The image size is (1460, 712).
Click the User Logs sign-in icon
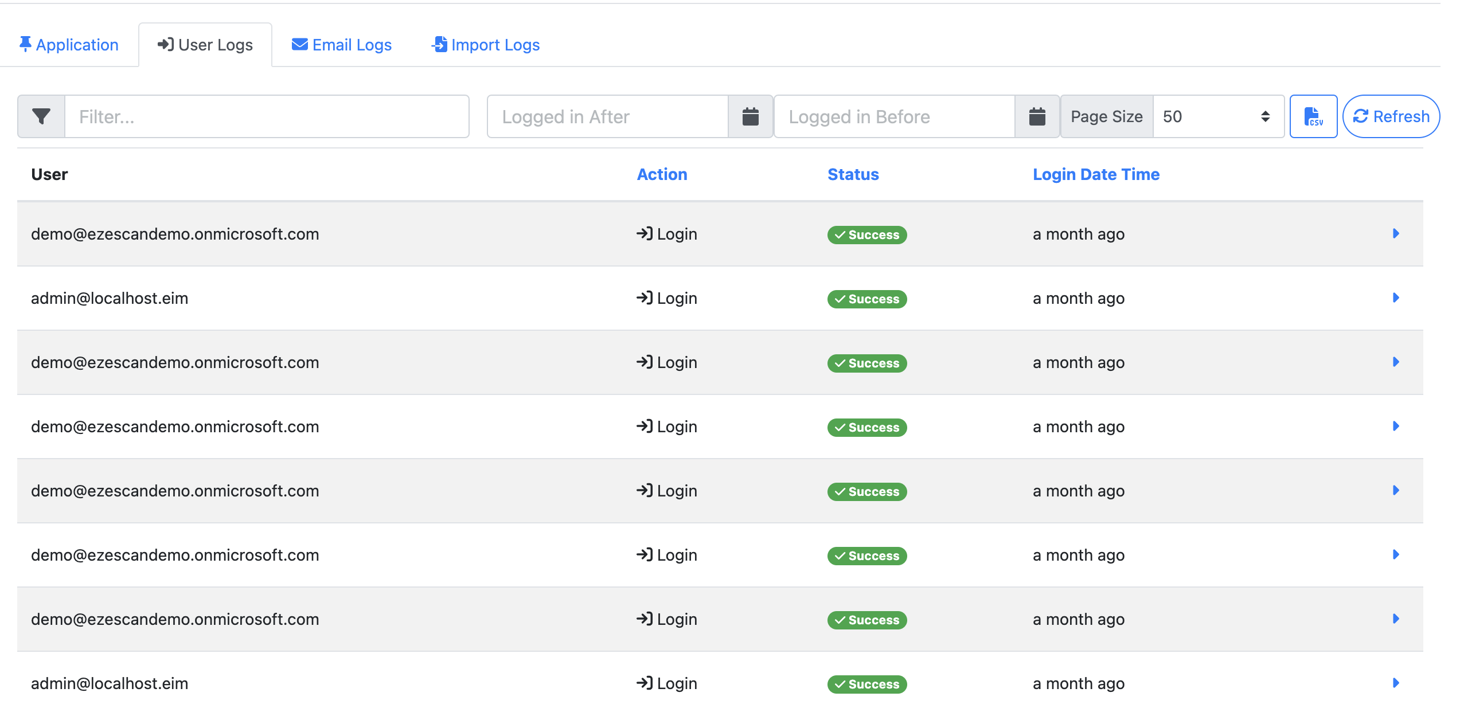166,44
